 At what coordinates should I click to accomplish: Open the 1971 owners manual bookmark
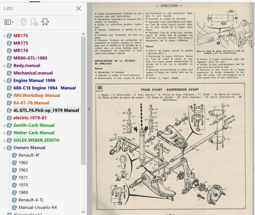click(x=23, y=178)
